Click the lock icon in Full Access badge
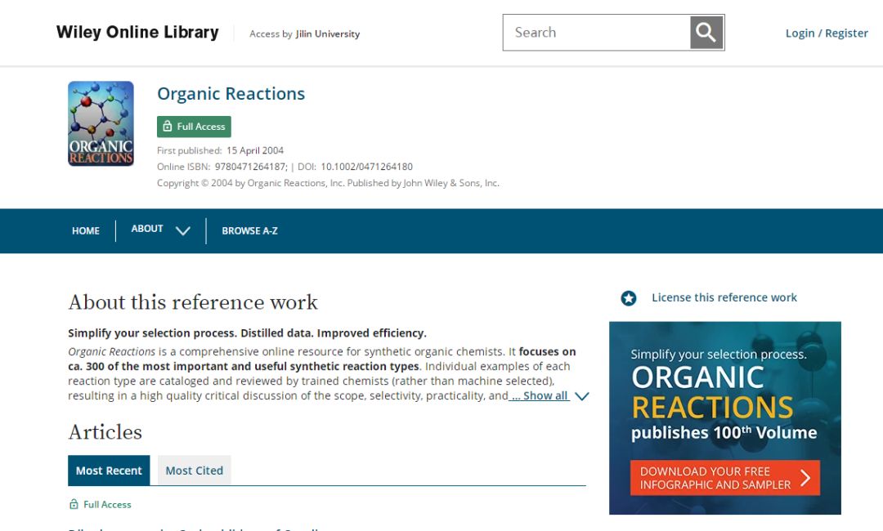The image size is (883, 531). pos(168,127)
